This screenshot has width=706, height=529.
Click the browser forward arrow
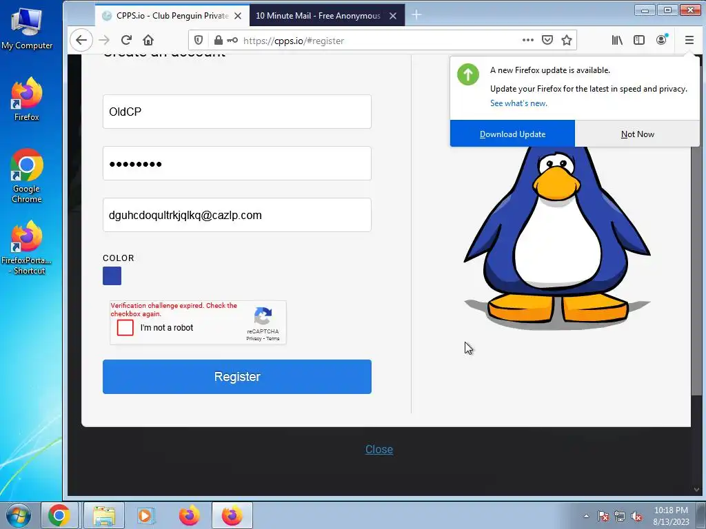click(104, 41)
